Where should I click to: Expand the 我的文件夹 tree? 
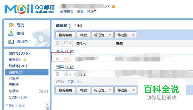pyautogui.click(x=7, y=106)
